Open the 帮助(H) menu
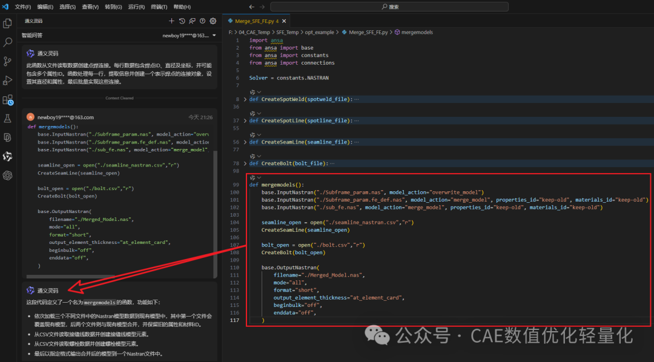The width and height of the screenshot is (654, 362). point(182,7)
